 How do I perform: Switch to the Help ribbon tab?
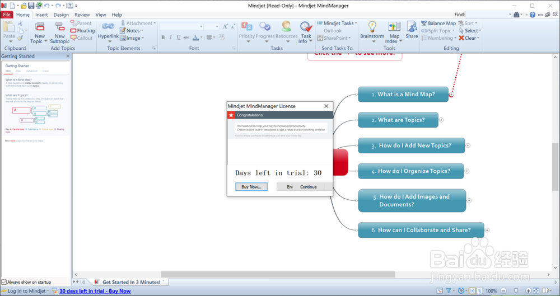pos(117,15)
